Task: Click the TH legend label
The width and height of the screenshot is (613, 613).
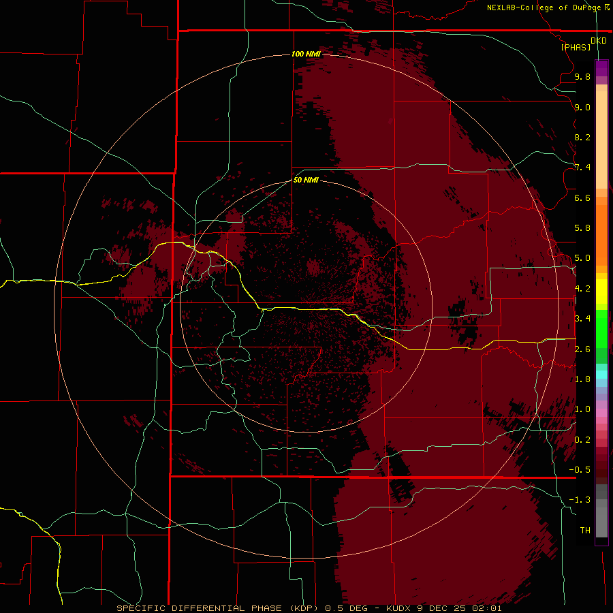Action: pyautogui.click(x=585, y=531)
